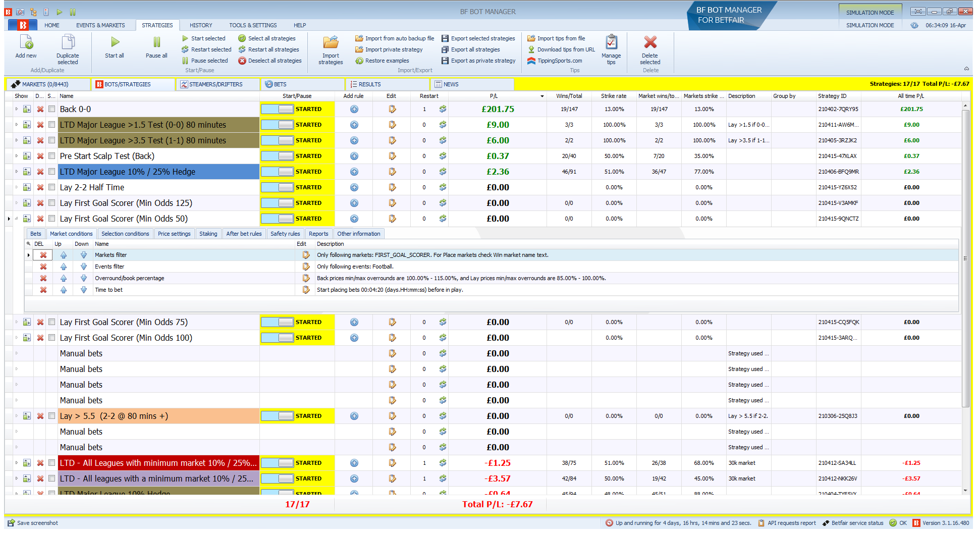Click the Pause all icon
Screen dimensions: 977x533
156,42
